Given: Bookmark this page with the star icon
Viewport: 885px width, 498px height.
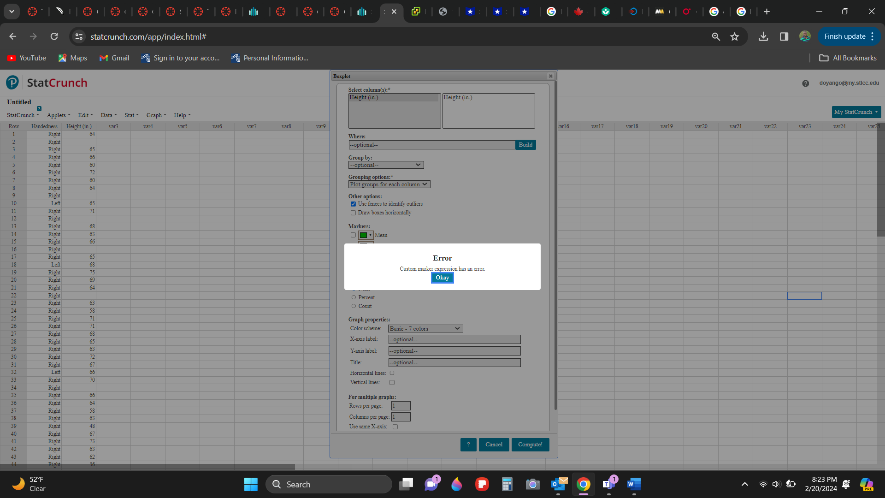Looking at the screenshot, I should click(x=735, y=36).
